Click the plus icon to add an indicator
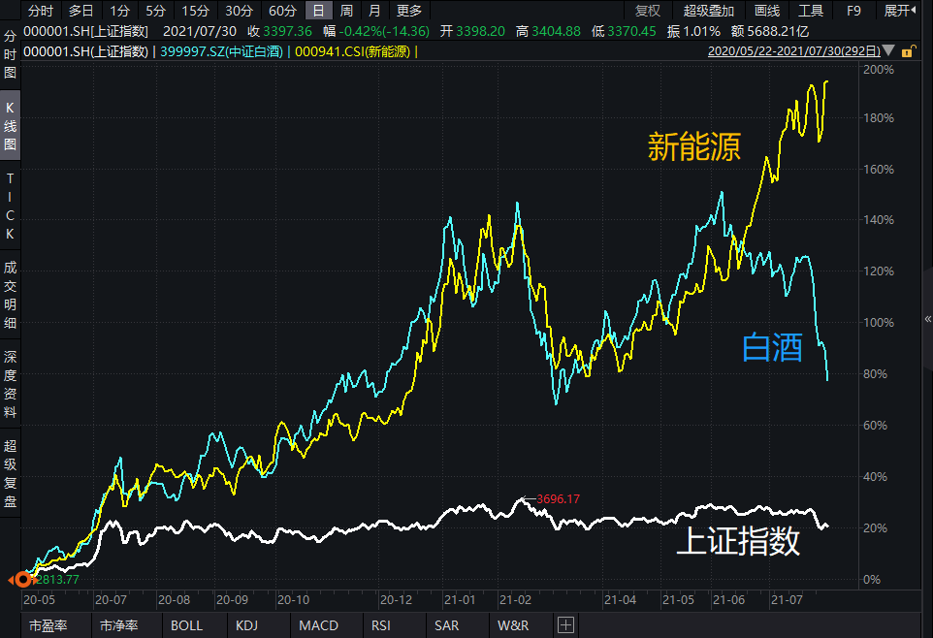Image resolution: width=933 pixels, height=638 pixels. point(564,625)
